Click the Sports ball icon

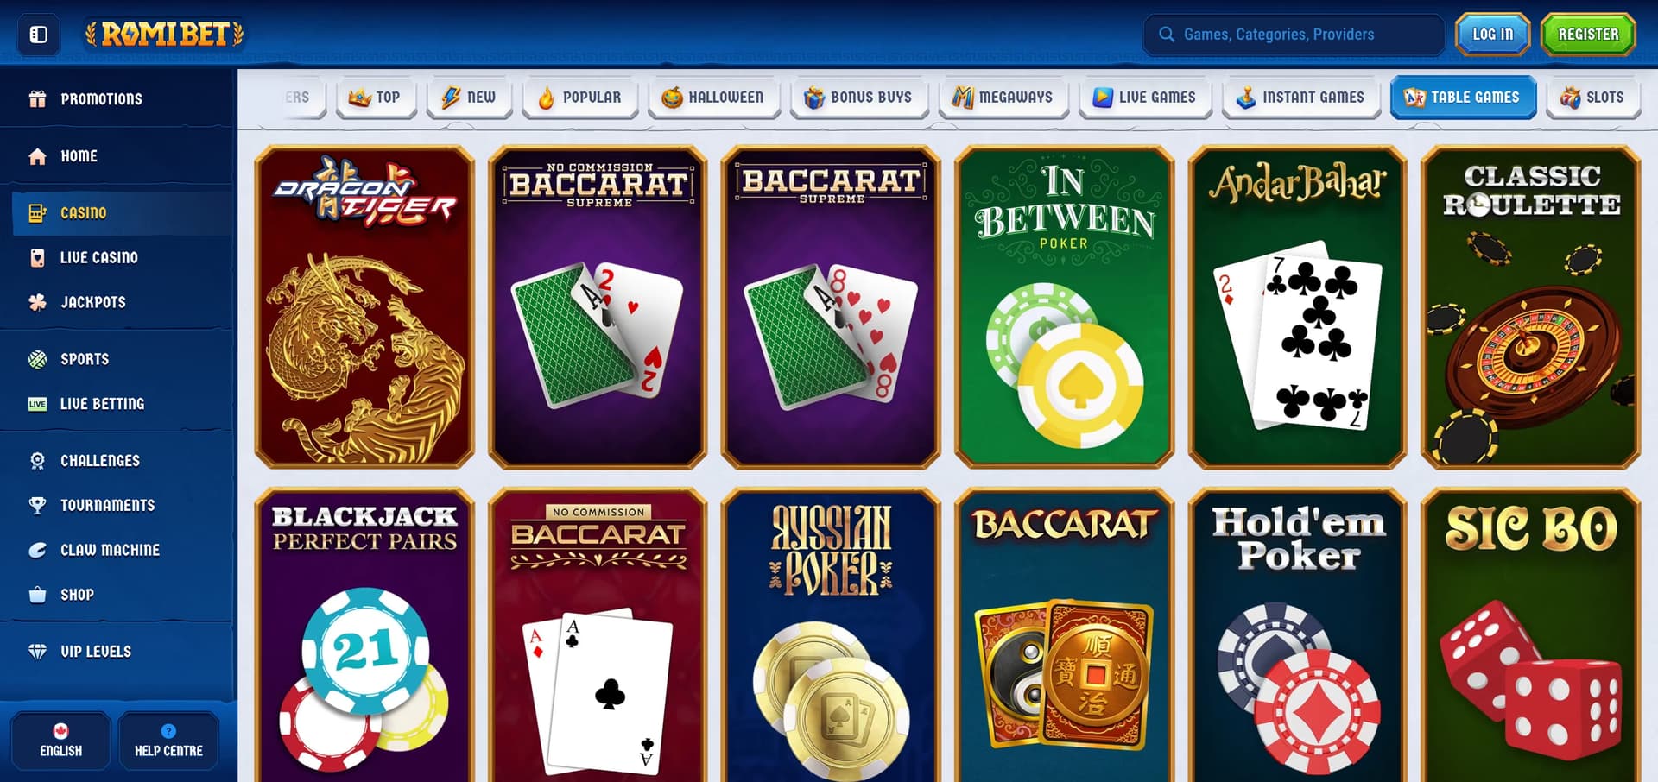click(x=37, y=359)
